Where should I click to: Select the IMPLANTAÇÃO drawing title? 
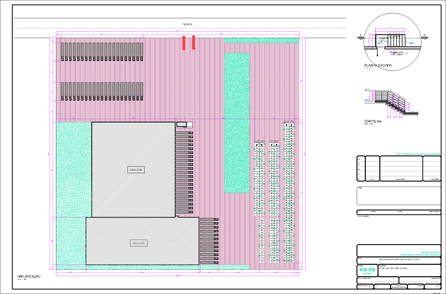coord(29,276)
